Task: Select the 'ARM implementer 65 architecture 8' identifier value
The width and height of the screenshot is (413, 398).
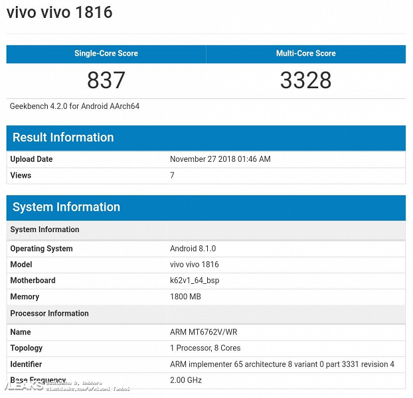Action: pos(282,364)
